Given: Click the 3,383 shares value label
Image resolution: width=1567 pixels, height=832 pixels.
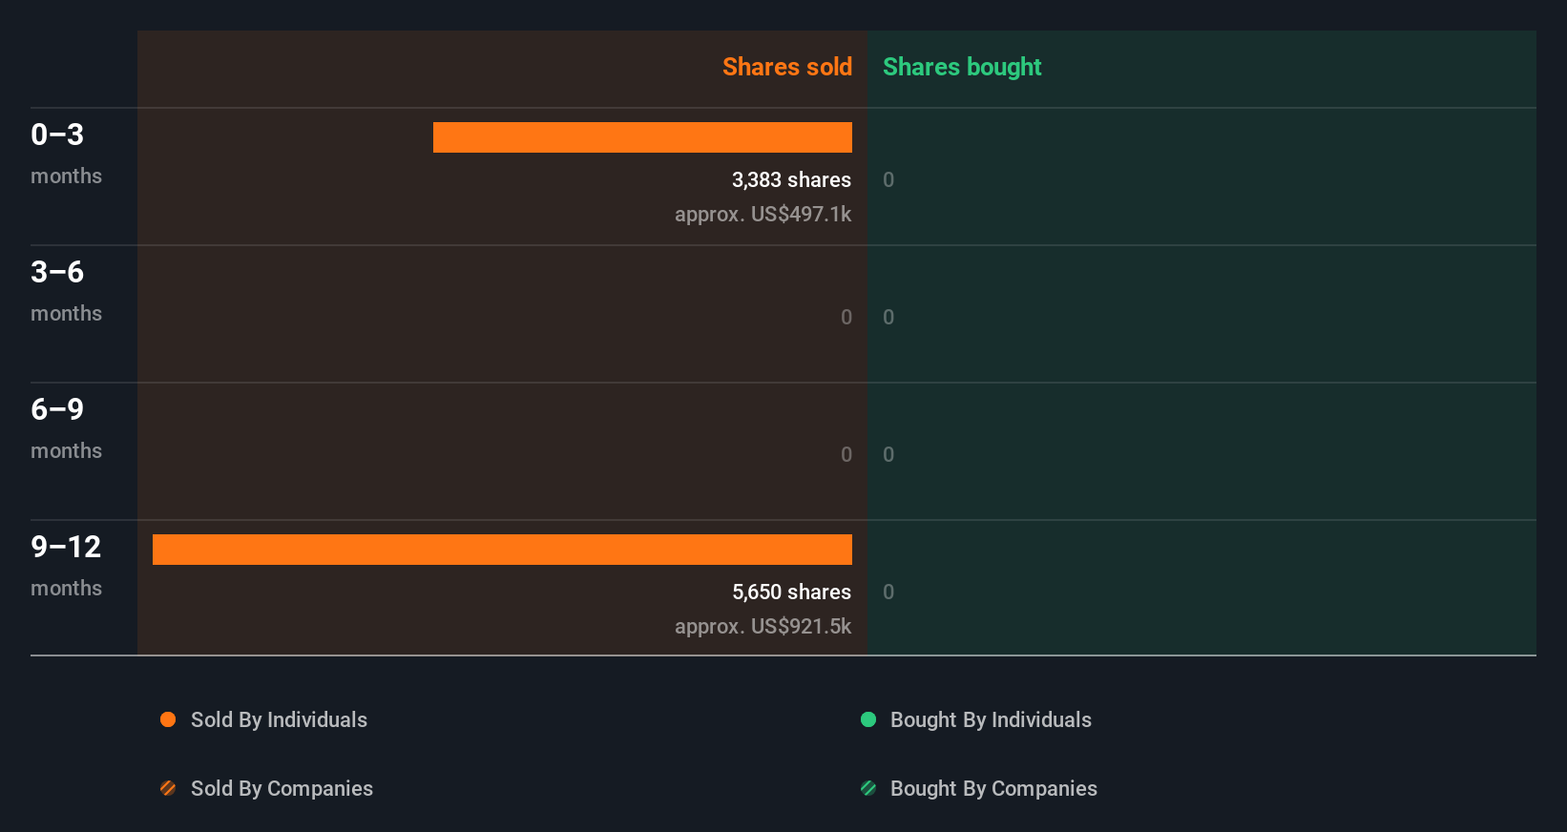Looking at the screenshot, I should tap(791, 179).
